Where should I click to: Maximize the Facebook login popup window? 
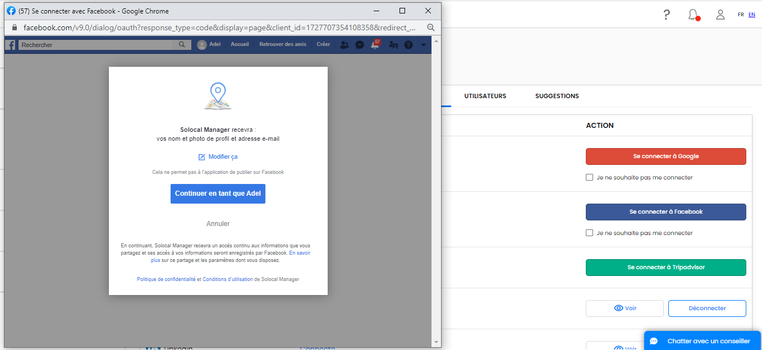pos(402,11)
